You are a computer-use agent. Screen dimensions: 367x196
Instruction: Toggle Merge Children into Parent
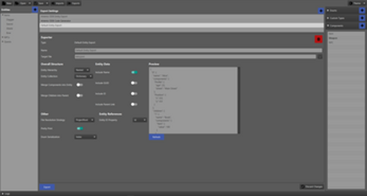point(79,95)
